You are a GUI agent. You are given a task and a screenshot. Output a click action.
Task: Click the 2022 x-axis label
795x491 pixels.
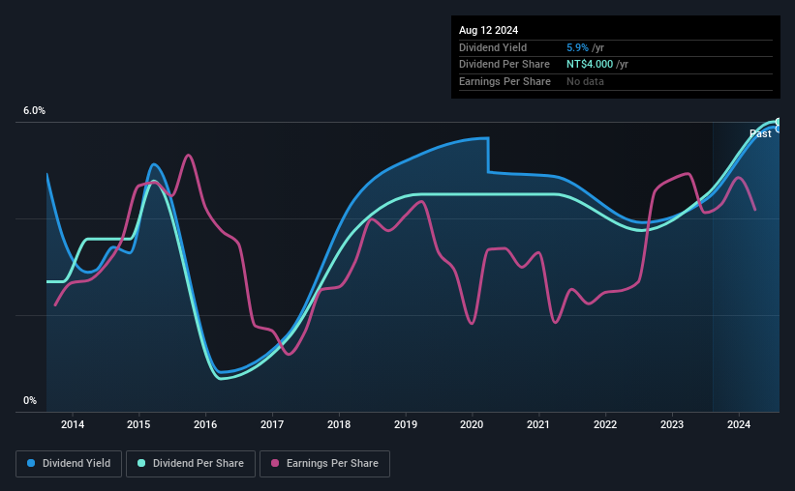click(x=605, y=424)
